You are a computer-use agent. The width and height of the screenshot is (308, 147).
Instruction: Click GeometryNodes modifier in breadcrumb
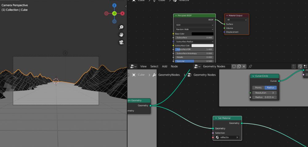(x=169, y=75)
